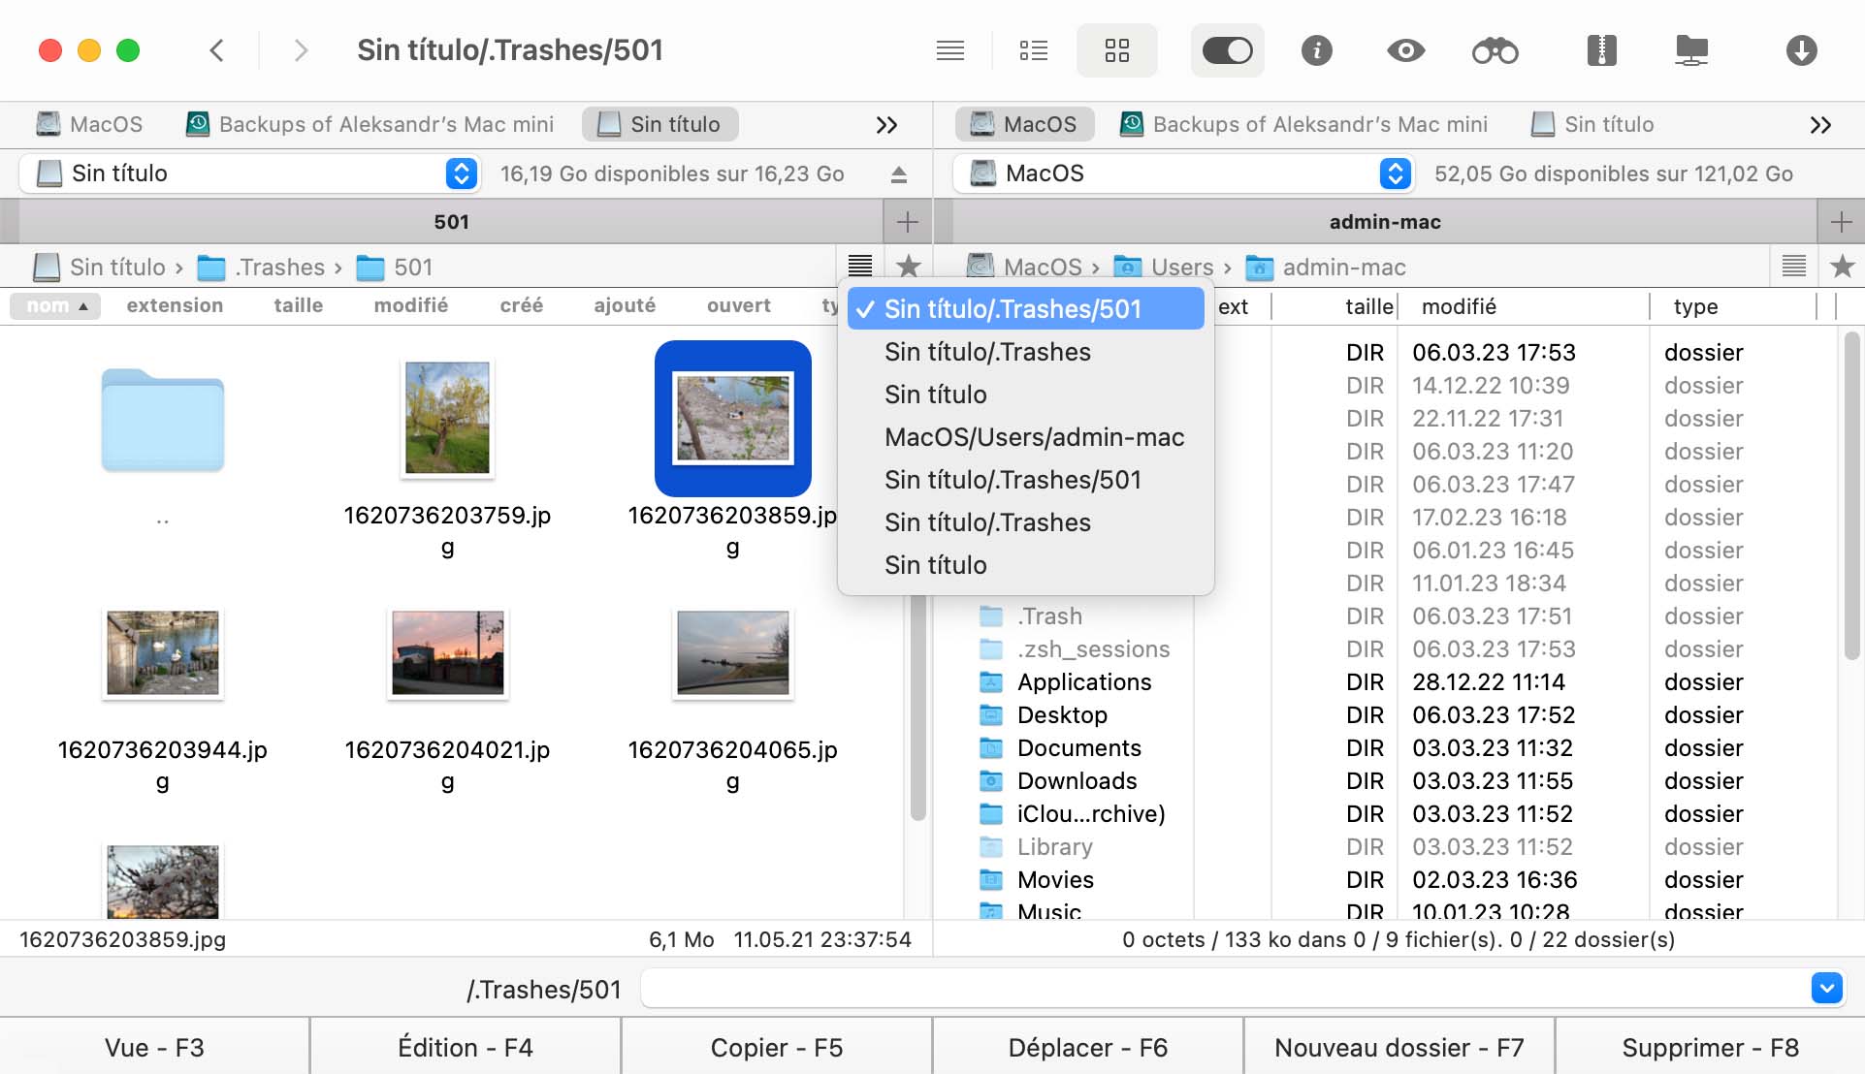Click the info panel icon
The height and width of the screenshot is (1074, 1865).
click(x=1315, y=52)
